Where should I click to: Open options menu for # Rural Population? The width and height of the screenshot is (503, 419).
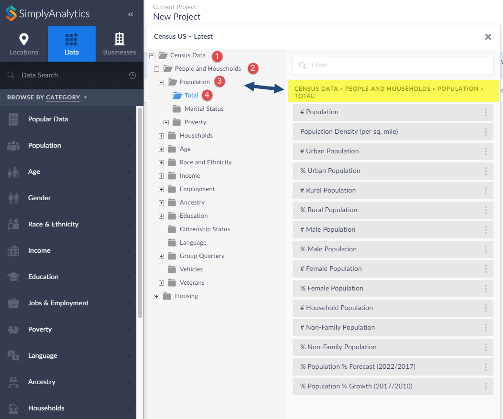pyautogui.click(x=486, y=191)
